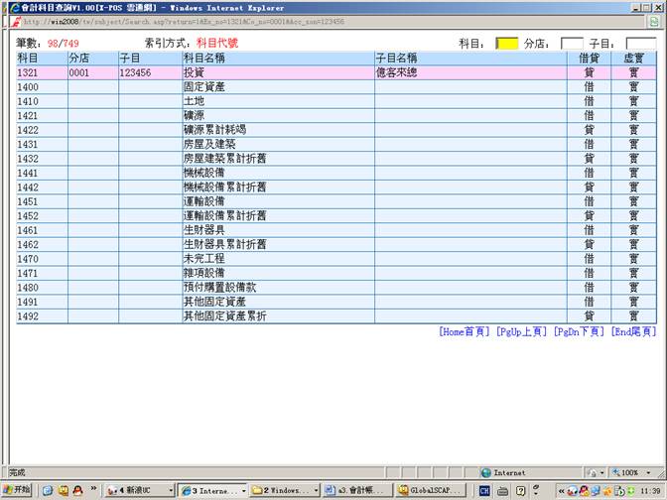Open the zoom level 100% dropdown

(635, 472)
